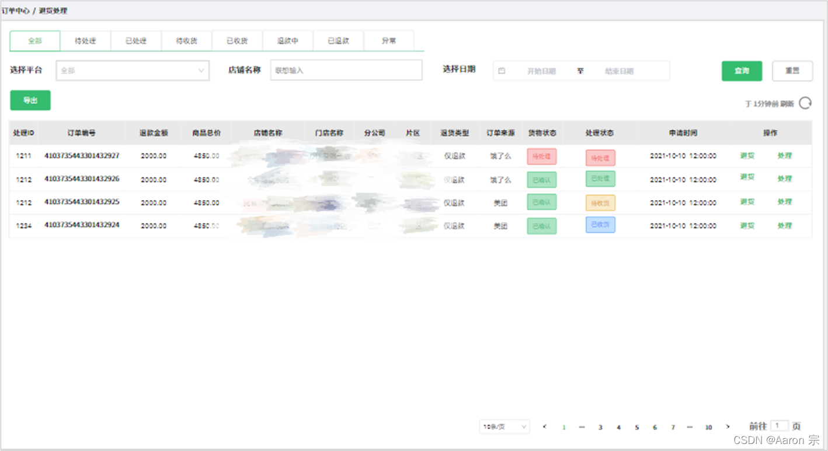Click ellipsis between pages 1 and 3
The image size is (828, 451).
click(x=582, y=427)
